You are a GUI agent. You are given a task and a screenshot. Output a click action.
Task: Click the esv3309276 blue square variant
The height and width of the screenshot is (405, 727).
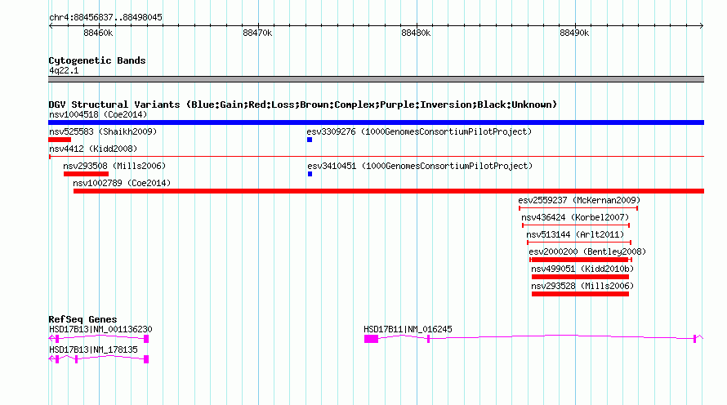[310, 140]
